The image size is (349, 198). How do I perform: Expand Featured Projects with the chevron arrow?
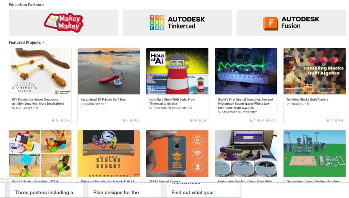[x=43, y=42]
